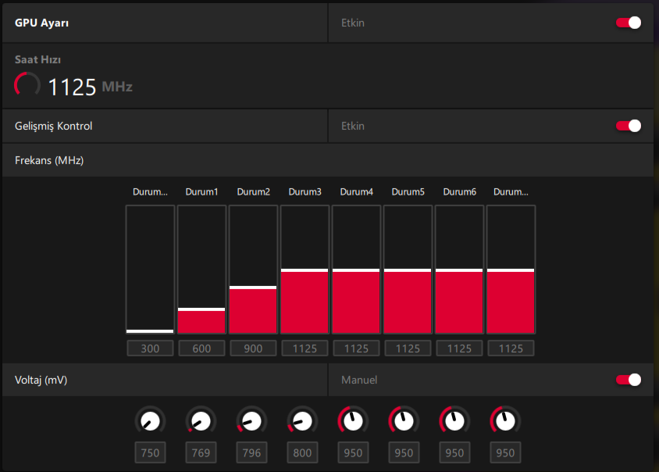Click the 800 voltage value field
Viewport: 659px width, 472px height.
click(302, 452)
